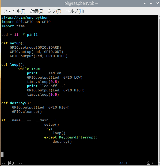Open the タブ(T) menu
This screenshot has width=160, height=166.
click(x=55, y=11)
